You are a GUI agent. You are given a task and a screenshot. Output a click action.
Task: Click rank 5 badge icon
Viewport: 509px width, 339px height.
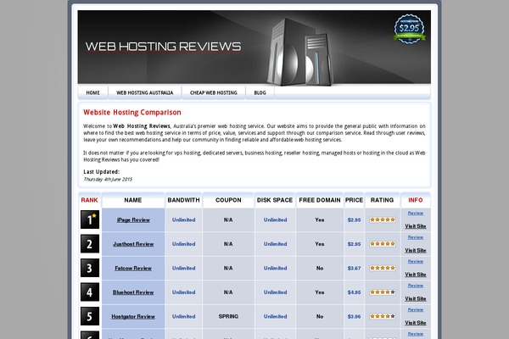pos(90,316)
